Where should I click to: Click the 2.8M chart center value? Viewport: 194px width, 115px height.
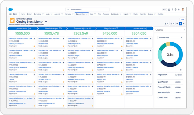(x=170, y=55)
